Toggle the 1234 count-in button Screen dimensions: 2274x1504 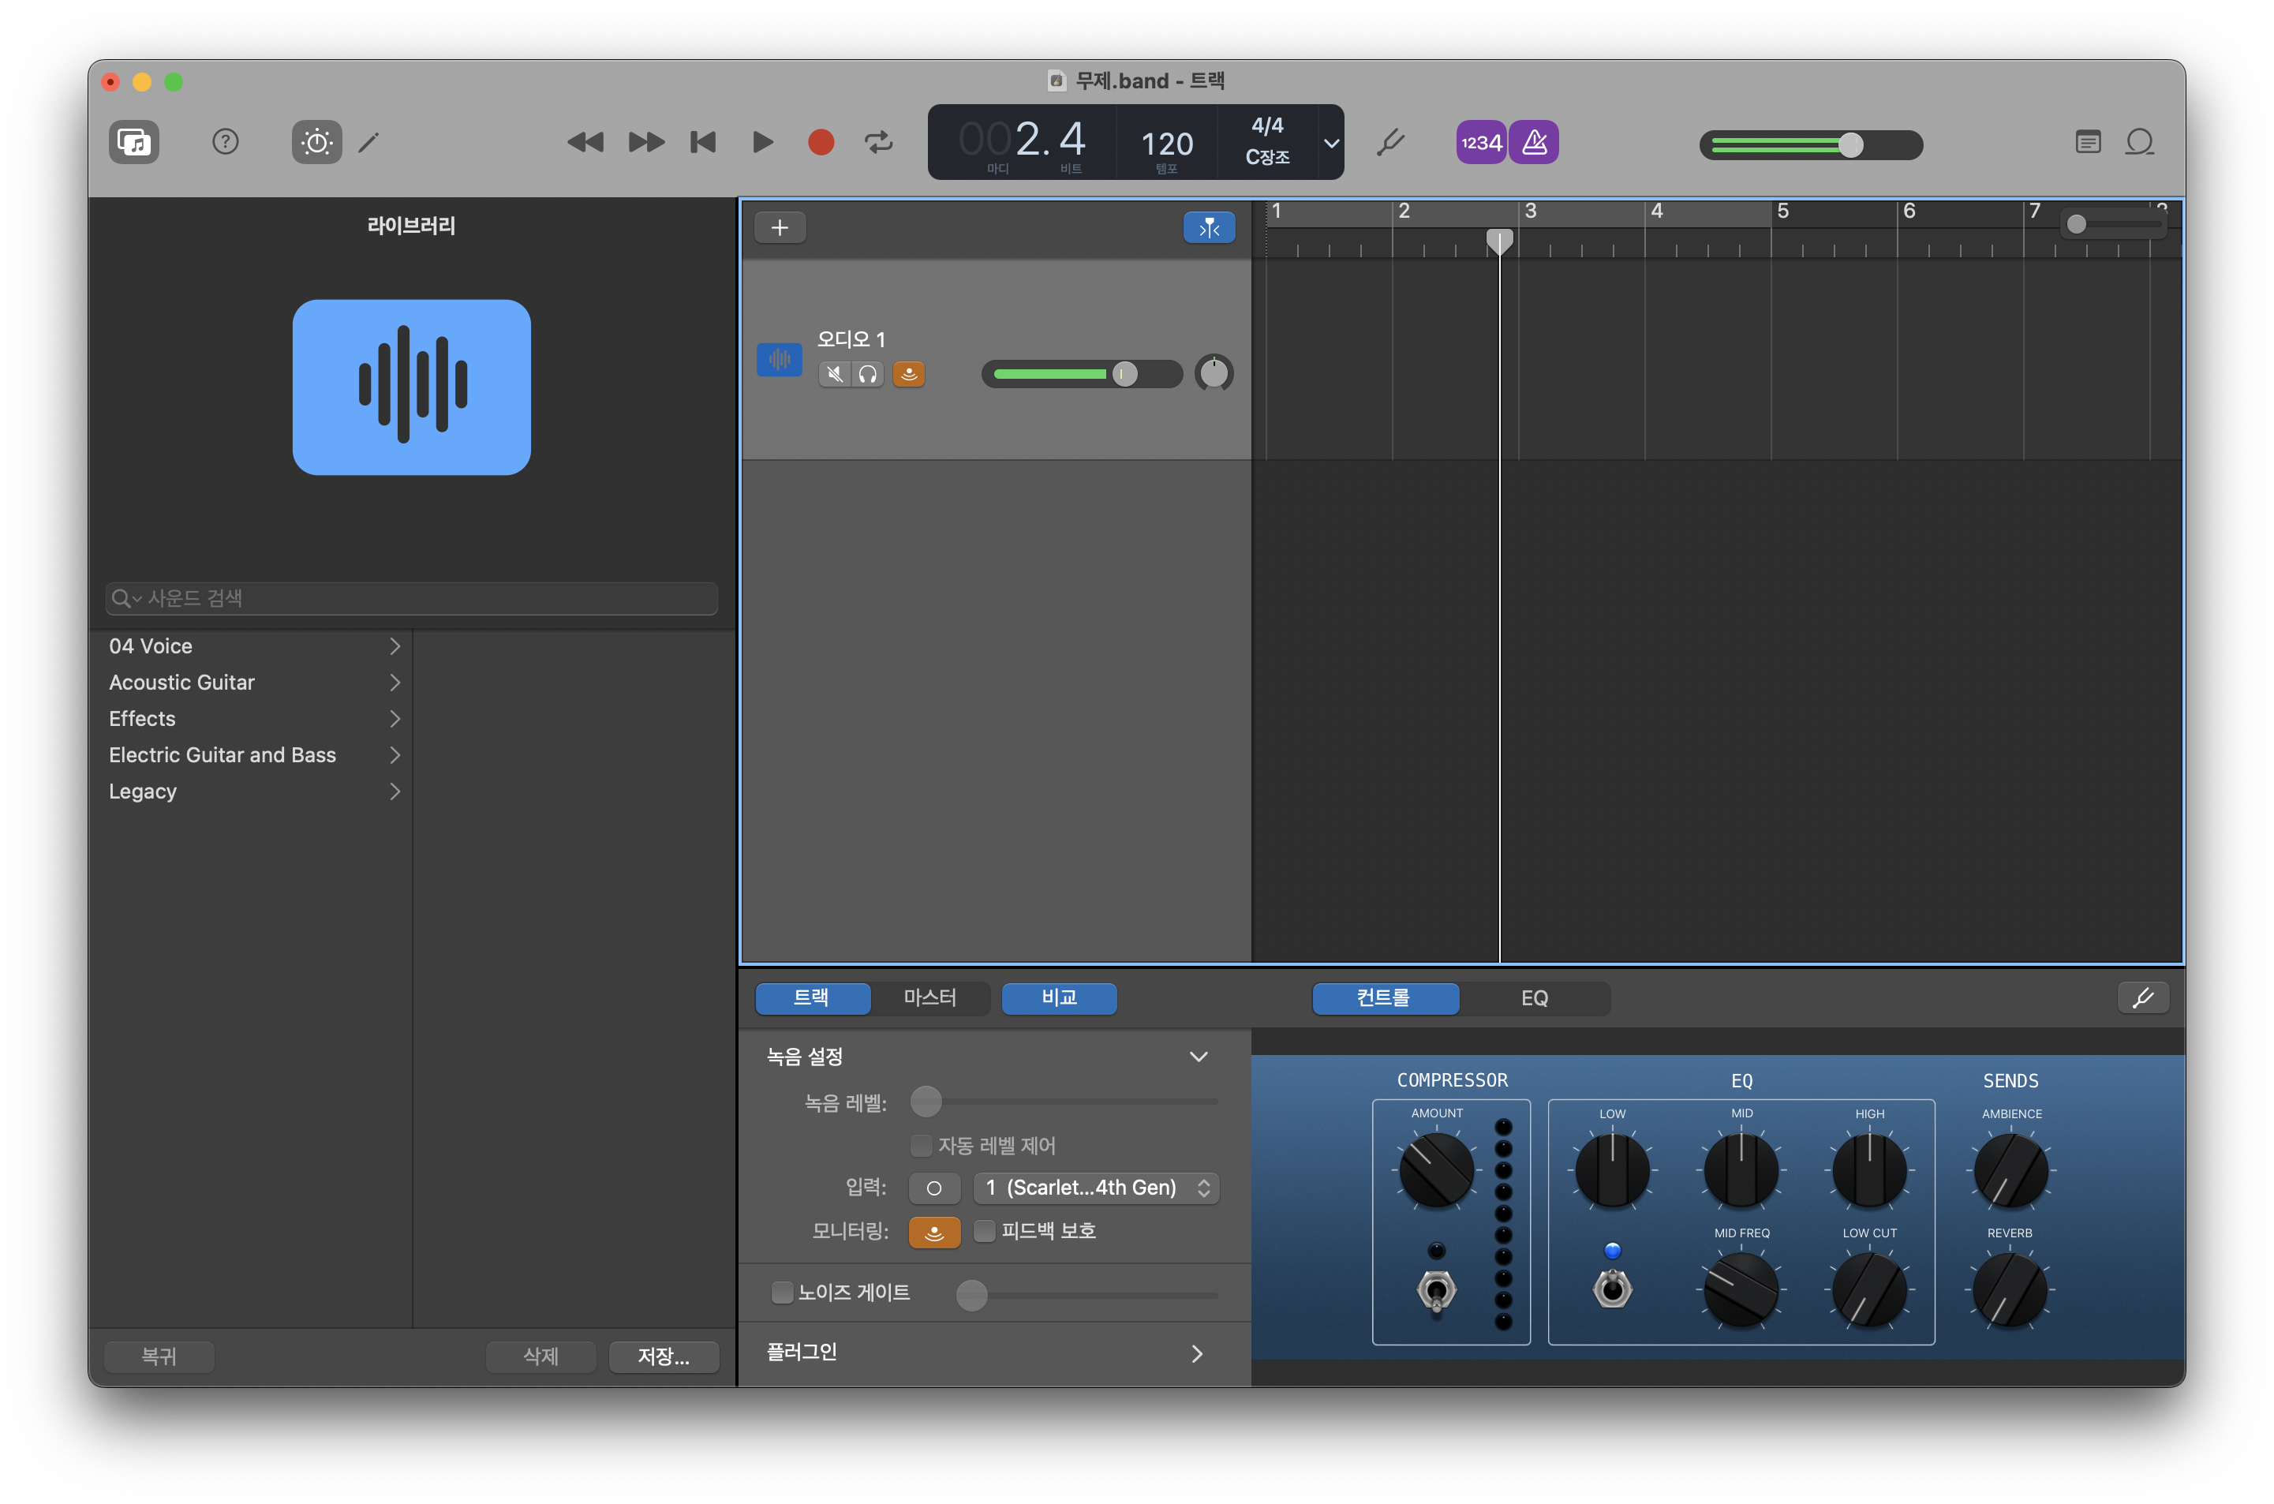(x=1481, y=143)
